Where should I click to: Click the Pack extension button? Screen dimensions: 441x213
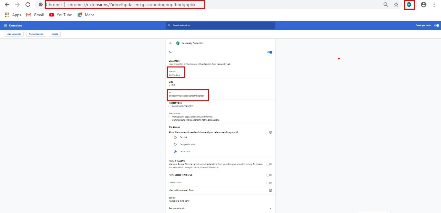36,34
